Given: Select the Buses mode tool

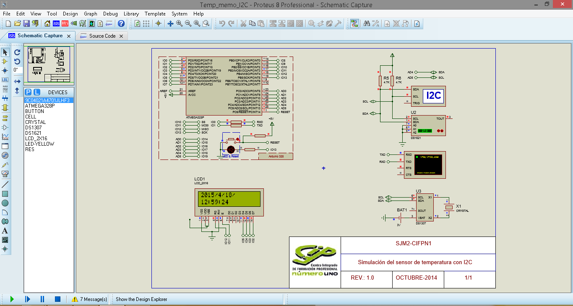Looking at the screenshot, I should pyautogui.click(x=5, y=98).
